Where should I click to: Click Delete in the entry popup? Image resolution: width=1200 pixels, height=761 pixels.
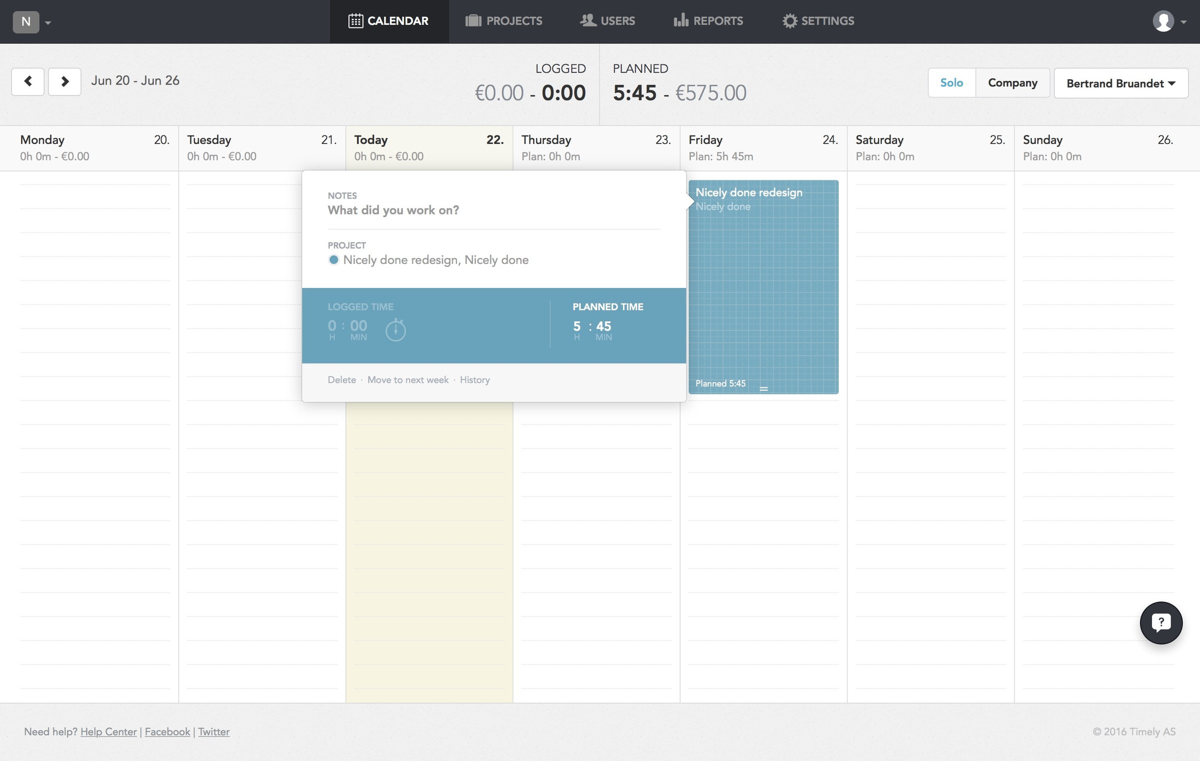click(x=342, y=380)
